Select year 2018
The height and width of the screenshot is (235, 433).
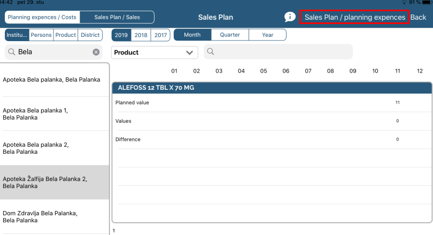(141, 35)
